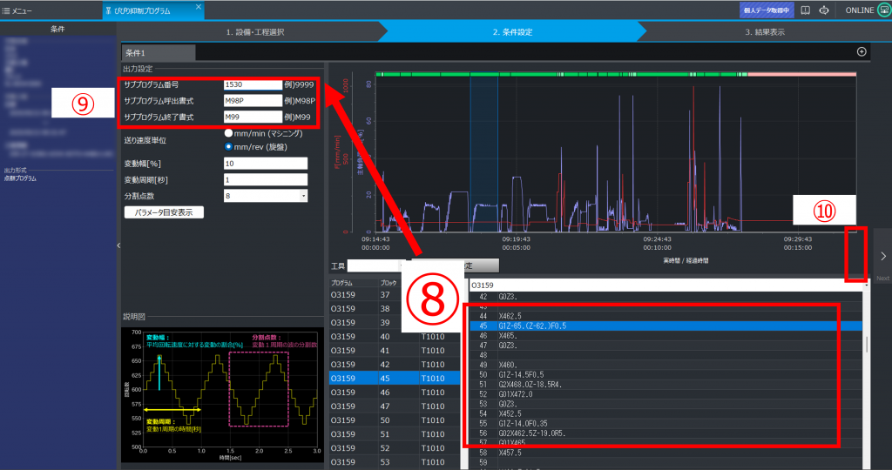Click the code list scrollbar thumb
This screenshot has height=470, width=892.
click(867, 344)
